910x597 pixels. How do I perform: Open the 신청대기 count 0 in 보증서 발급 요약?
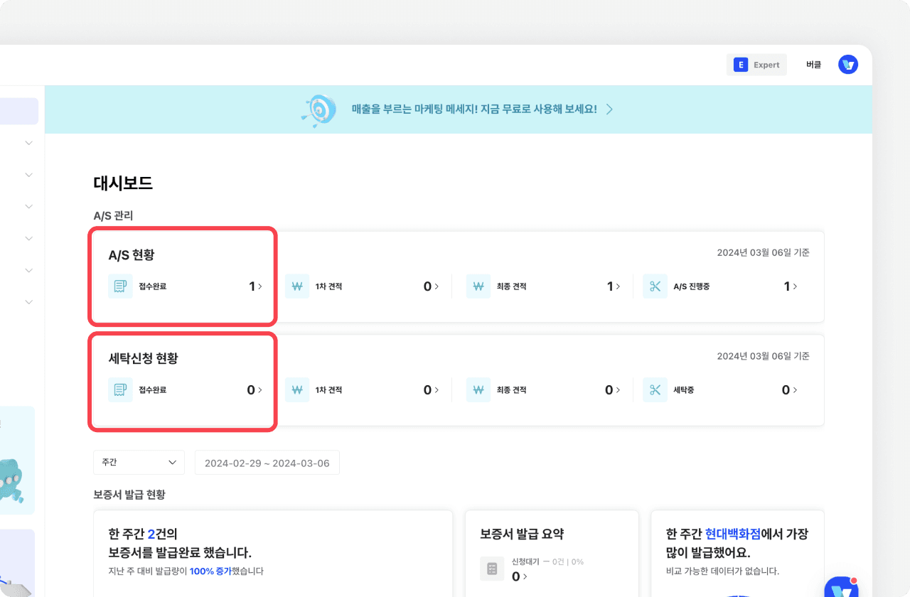point(519,576)
